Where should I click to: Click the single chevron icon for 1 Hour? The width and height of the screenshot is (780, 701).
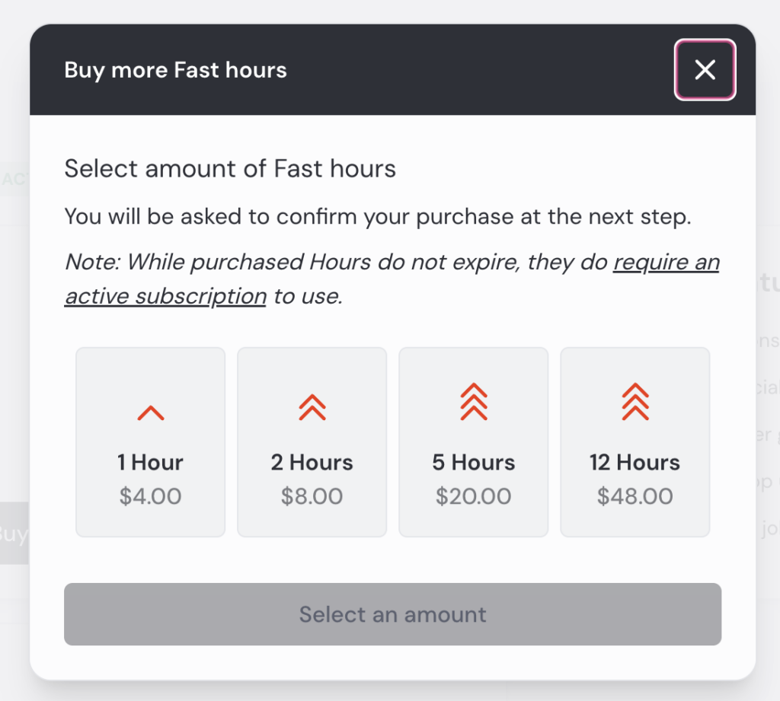point(151,413)
